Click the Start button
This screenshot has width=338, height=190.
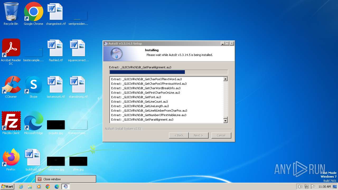tap(7, 187)
